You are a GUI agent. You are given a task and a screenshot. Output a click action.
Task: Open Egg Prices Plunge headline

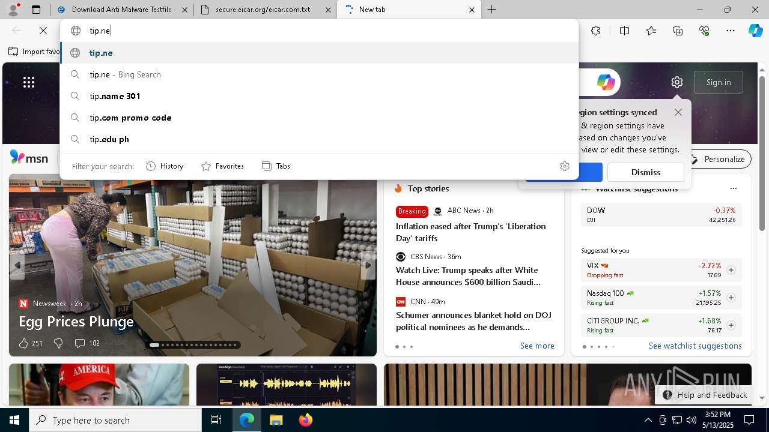pyautogui.click(x=76, y=322)
